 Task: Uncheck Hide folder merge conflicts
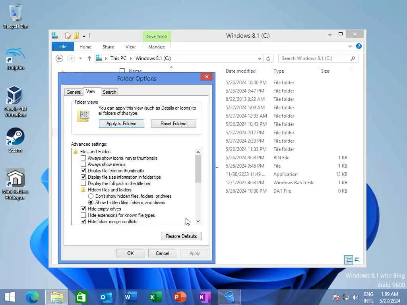pos(83,222)
